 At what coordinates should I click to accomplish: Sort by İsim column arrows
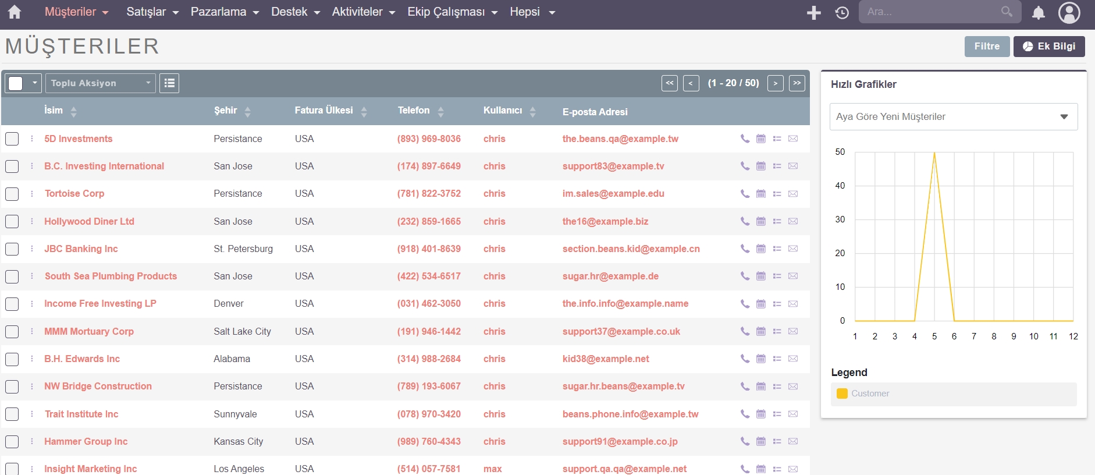pyautogui.click(x=73, y=111)
